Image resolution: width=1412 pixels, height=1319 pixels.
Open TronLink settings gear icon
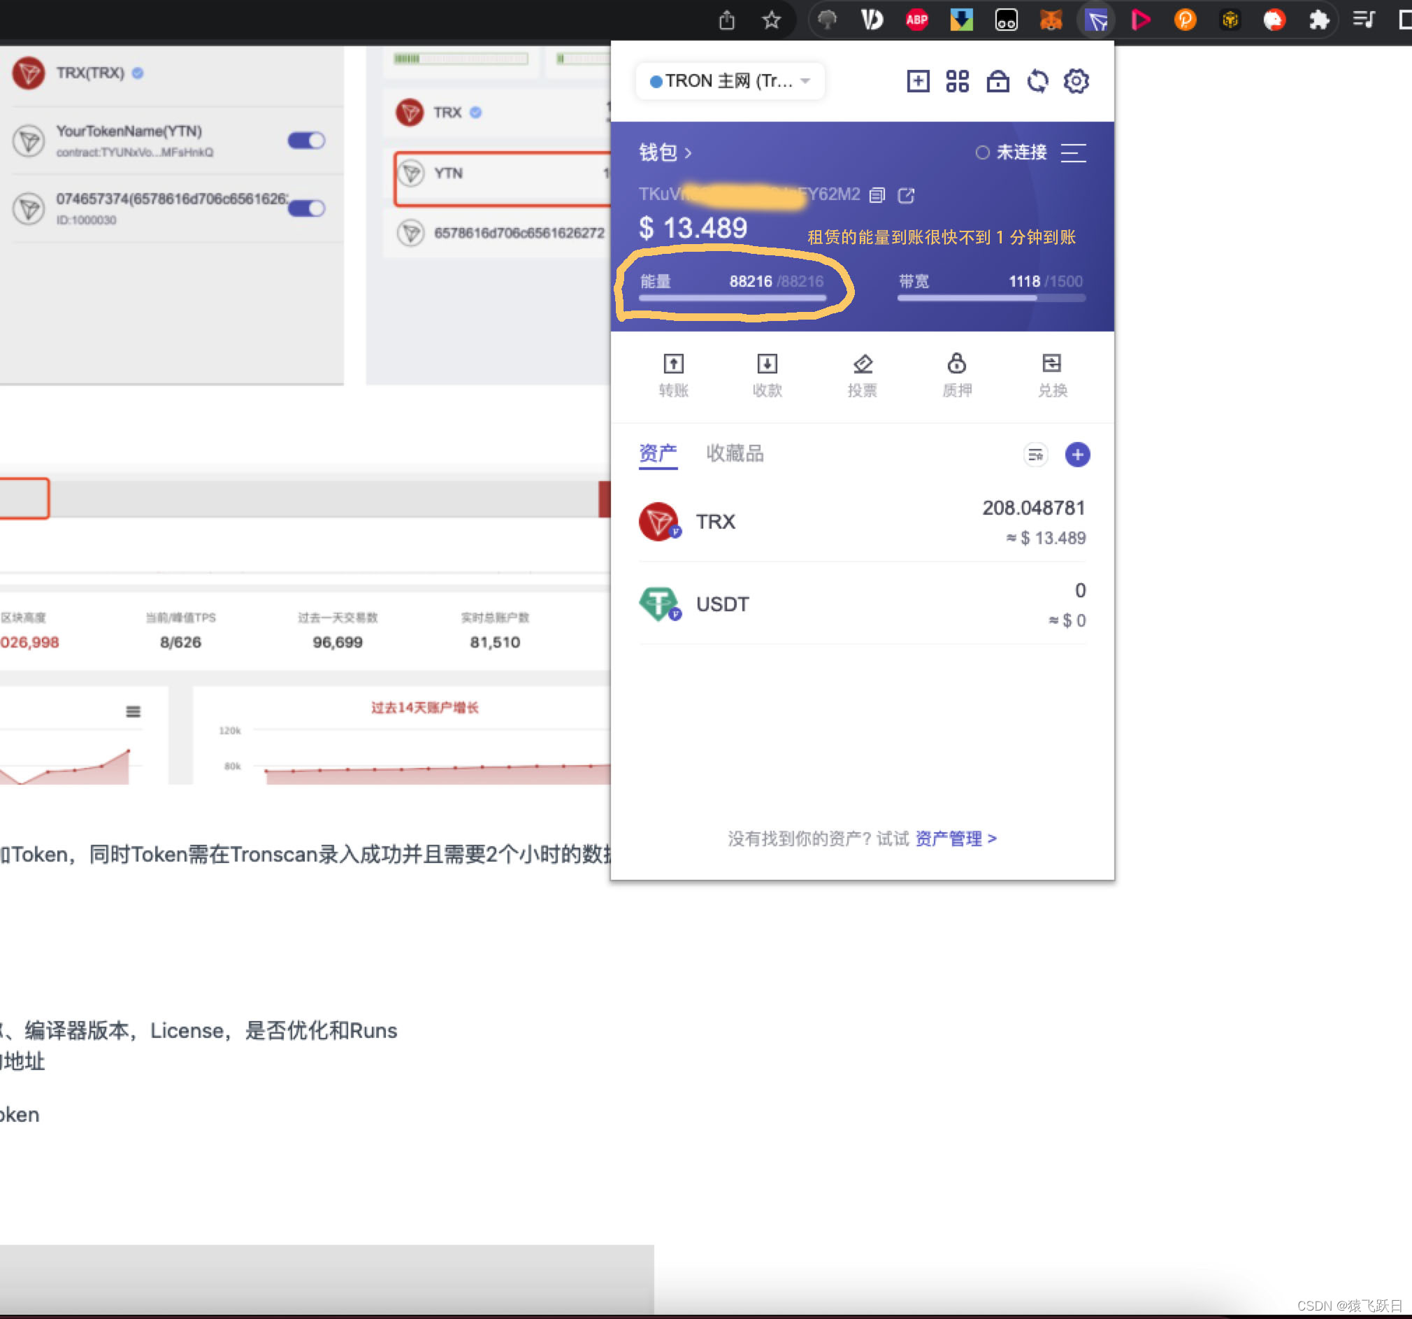point(1076,81)
